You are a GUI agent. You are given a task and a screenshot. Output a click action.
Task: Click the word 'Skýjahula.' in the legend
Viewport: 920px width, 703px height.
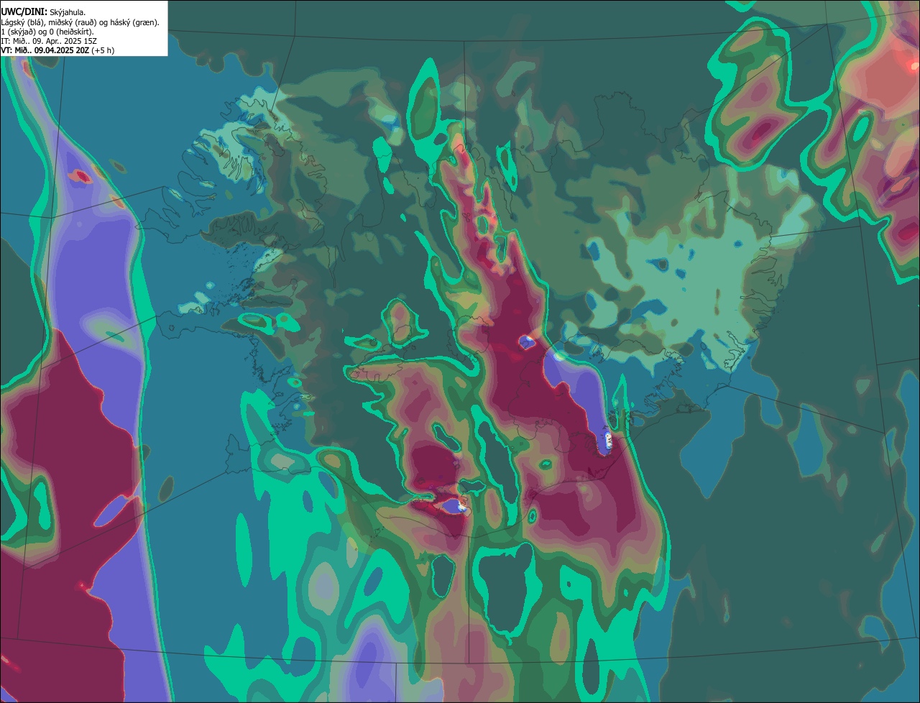(68, 12)
